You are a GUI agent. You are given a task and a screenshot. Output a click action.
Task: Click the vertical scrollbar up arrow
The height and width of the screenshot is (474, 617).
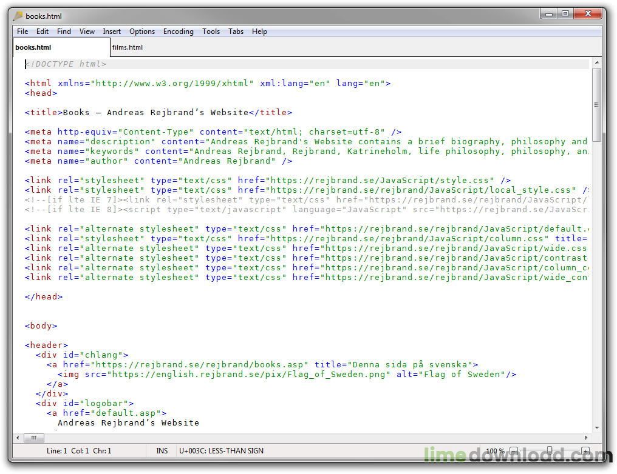pos(597,62)
